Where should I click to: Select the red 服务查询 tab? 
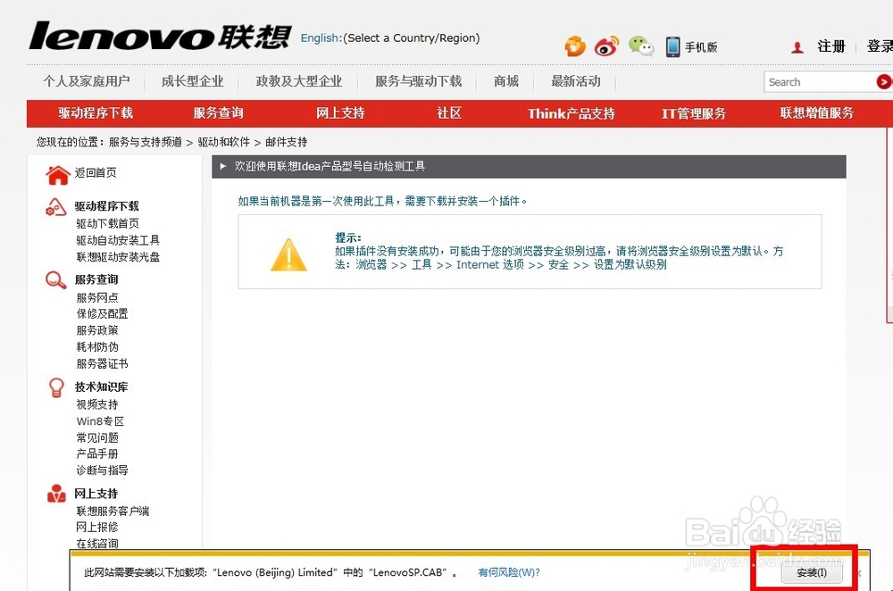click(218, 113)
